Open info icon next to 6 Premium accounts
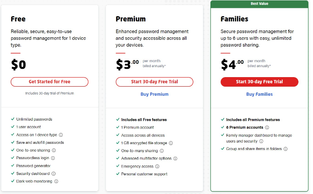 tap(267, 127)
